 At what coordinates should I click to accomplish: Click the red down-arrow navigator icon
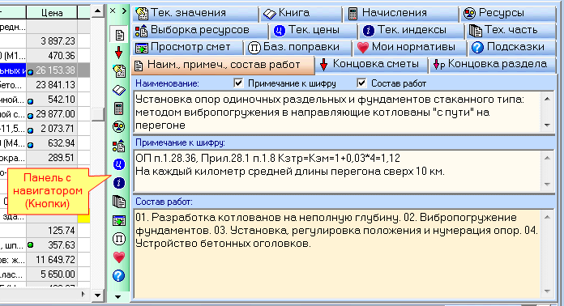tap(118, 53)
